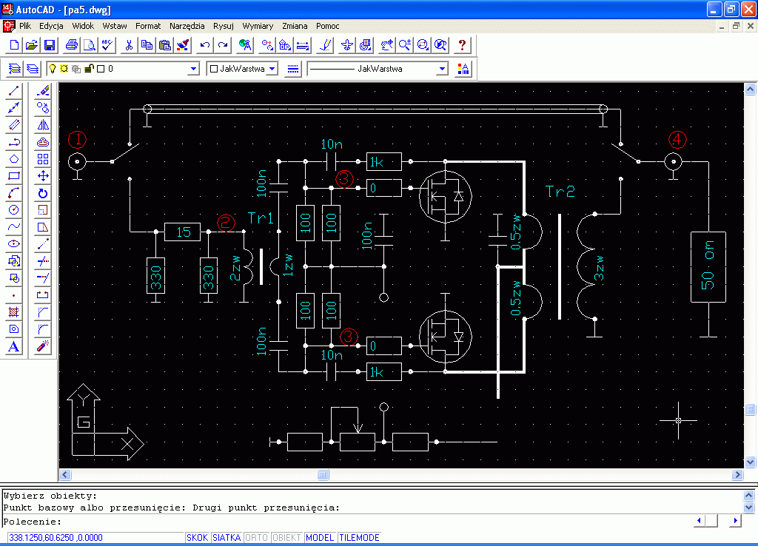Use the Explode tool
Viewport: 758px width, 546px height.
[x=43, y=346]
